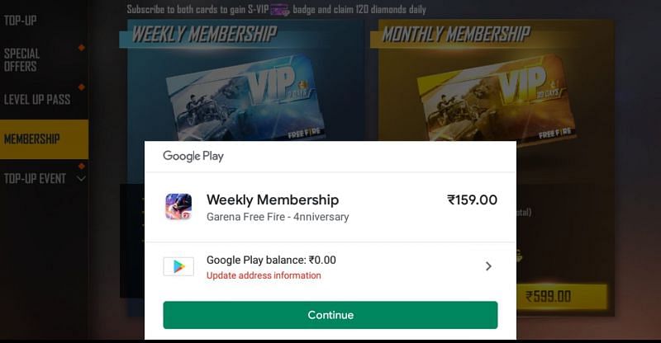Viewport: 661px width, 343px height.
Task: Click the Weekly Membership ₹159.00 price
Action: click(472, 200)
